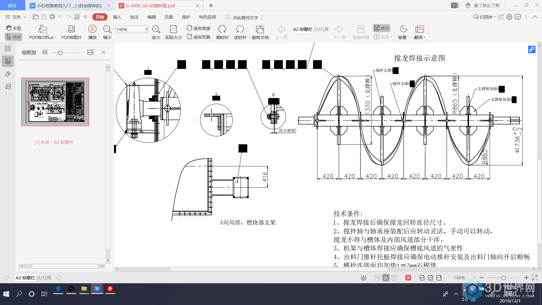Click the save icon in quick toolbar
The image size is (542, 305).
coord(44,17)
